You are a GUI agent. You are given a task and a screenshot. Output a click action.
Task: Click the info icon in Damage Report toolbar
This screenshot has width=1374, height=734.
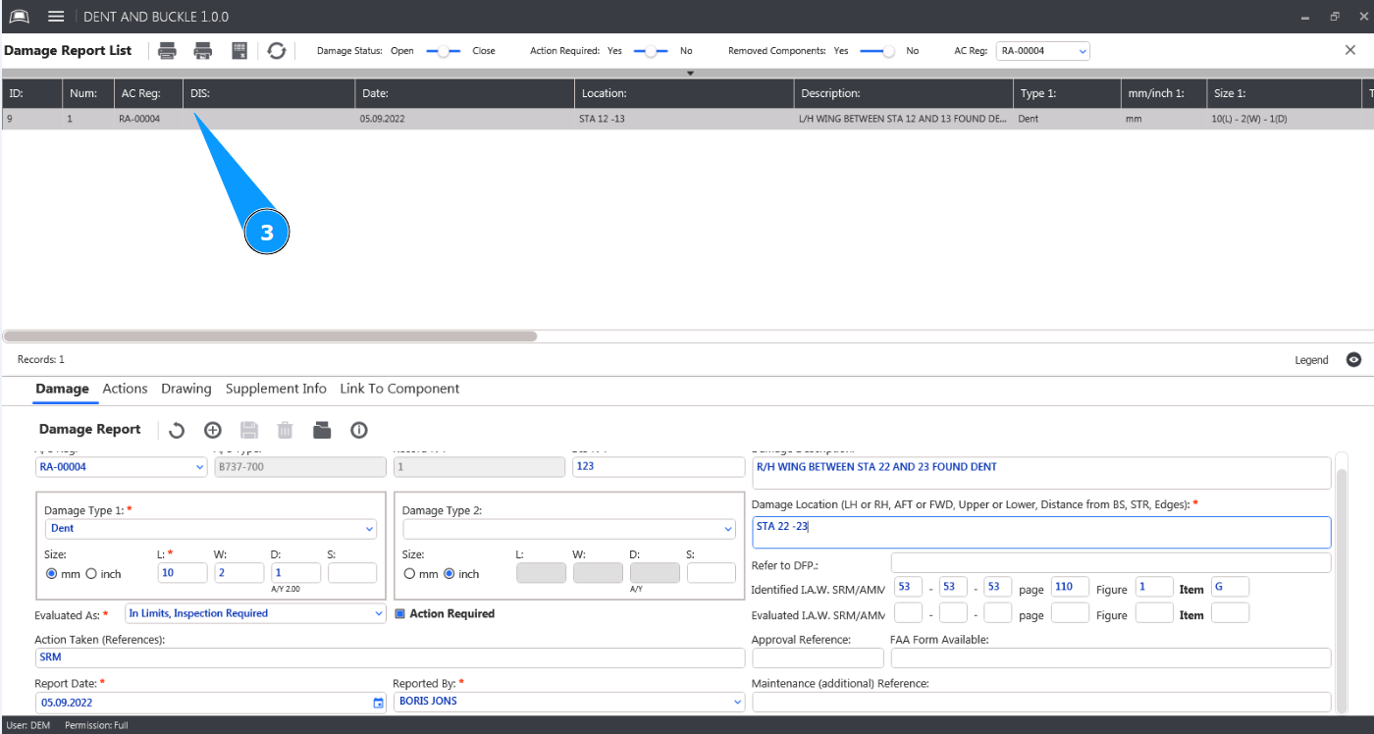point(359,430)
